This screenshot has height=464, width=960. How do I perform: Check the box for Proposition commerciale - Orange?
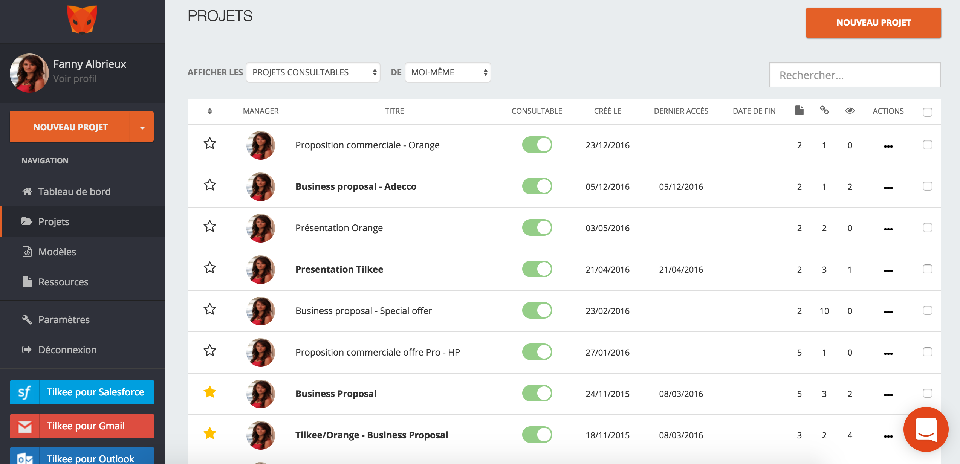tap(928, 145)
